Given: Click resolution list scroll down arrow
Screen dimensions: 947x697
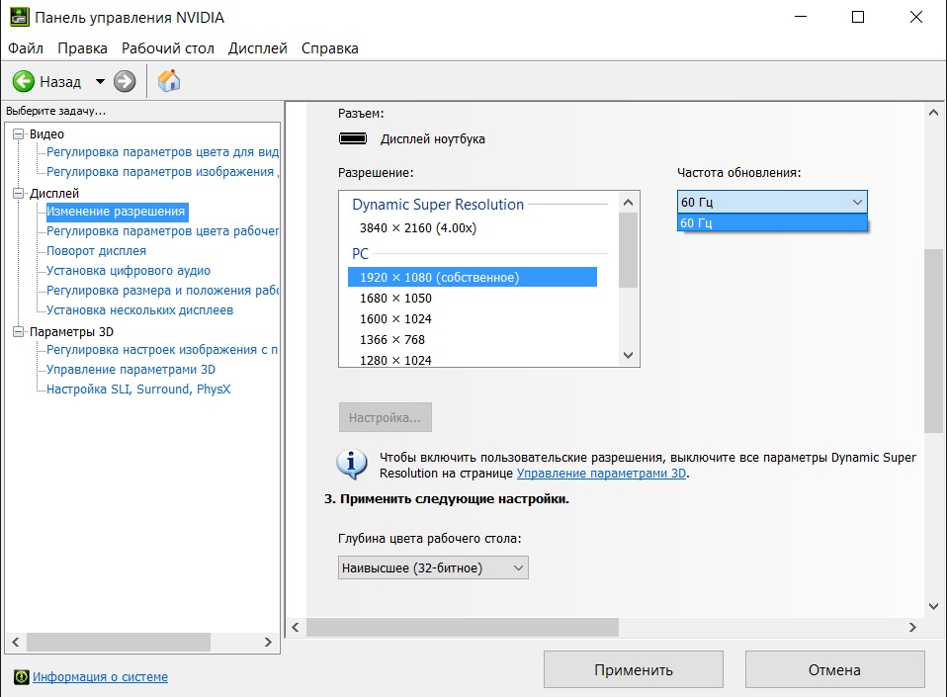Looking at the screenshot, I should (628, 355).
